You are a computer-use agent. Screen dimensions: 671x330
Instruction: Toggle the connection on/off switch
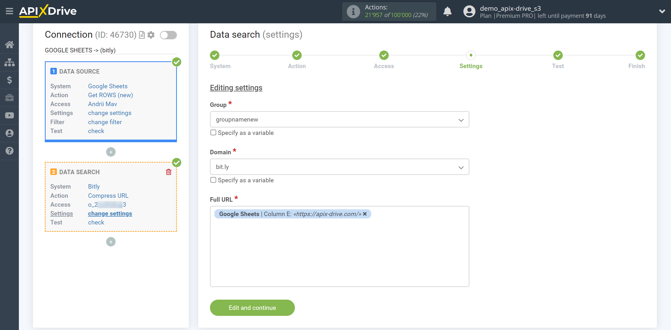(168, 35)
